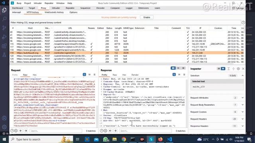Switch Response view to Render tab
This screenshot has width=255, height=143.
[x=135, y=75]
